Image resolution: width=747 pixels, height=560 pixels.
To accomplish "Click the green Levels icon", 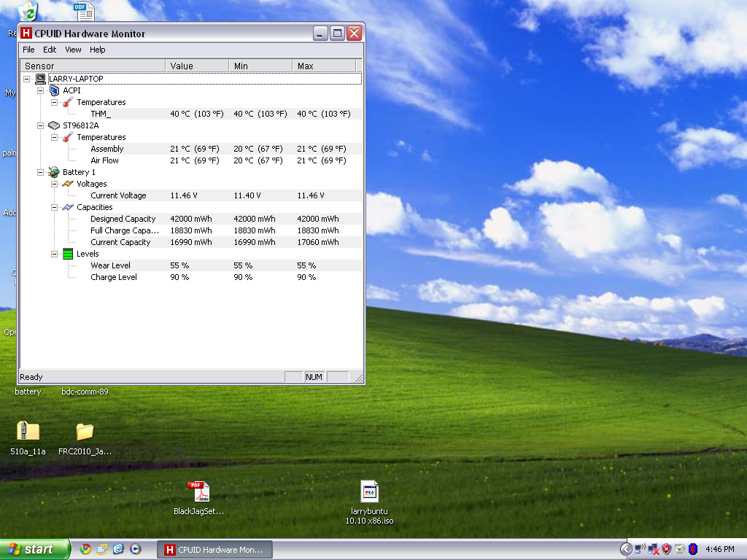I will pyautogui.click(x=68, y=254).
